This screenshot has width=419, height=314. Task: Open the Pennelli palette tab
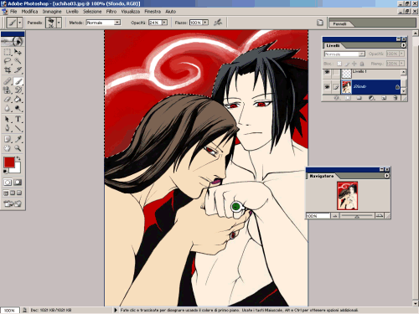(x=339, y=24)
